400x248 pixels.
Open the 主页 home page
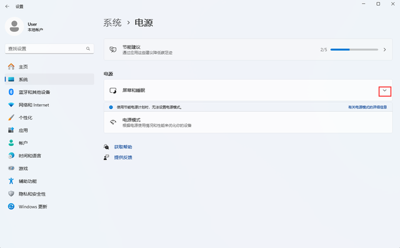click(x=49, y=67)
